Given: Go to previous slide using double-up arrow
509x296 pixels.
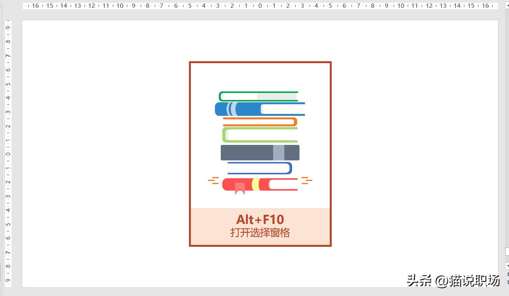Looking at the screenshot, I should (x=507, y=274).
